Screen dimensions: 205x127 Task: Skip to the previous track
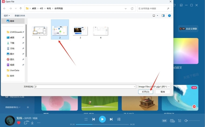pos(94,119)
